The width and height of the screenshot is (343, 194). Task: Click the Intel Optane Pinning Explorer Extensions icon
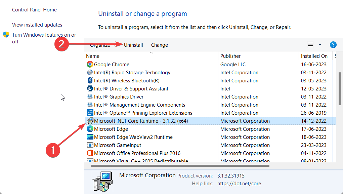click(x=90, y=113)
